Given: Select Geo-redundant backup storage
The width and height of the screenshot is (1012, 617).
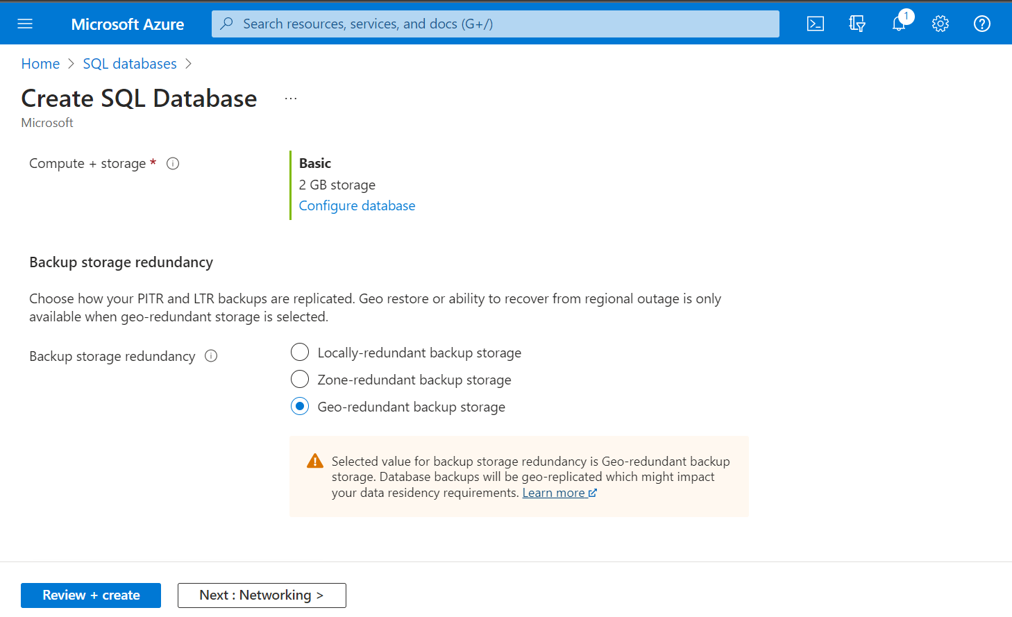Looking at the screenshot, I should 300,407.
